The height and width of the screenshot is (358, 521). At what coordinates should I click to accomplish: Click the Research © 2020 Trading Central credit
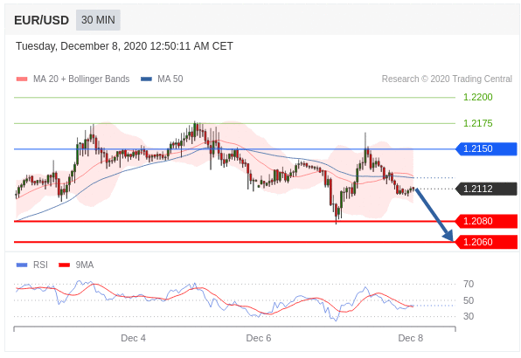point(447,79)
